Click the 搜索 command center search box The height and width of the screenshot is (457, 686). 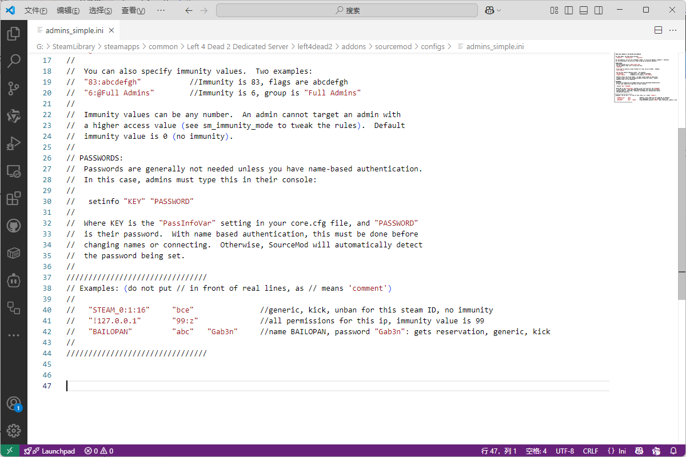347,10
